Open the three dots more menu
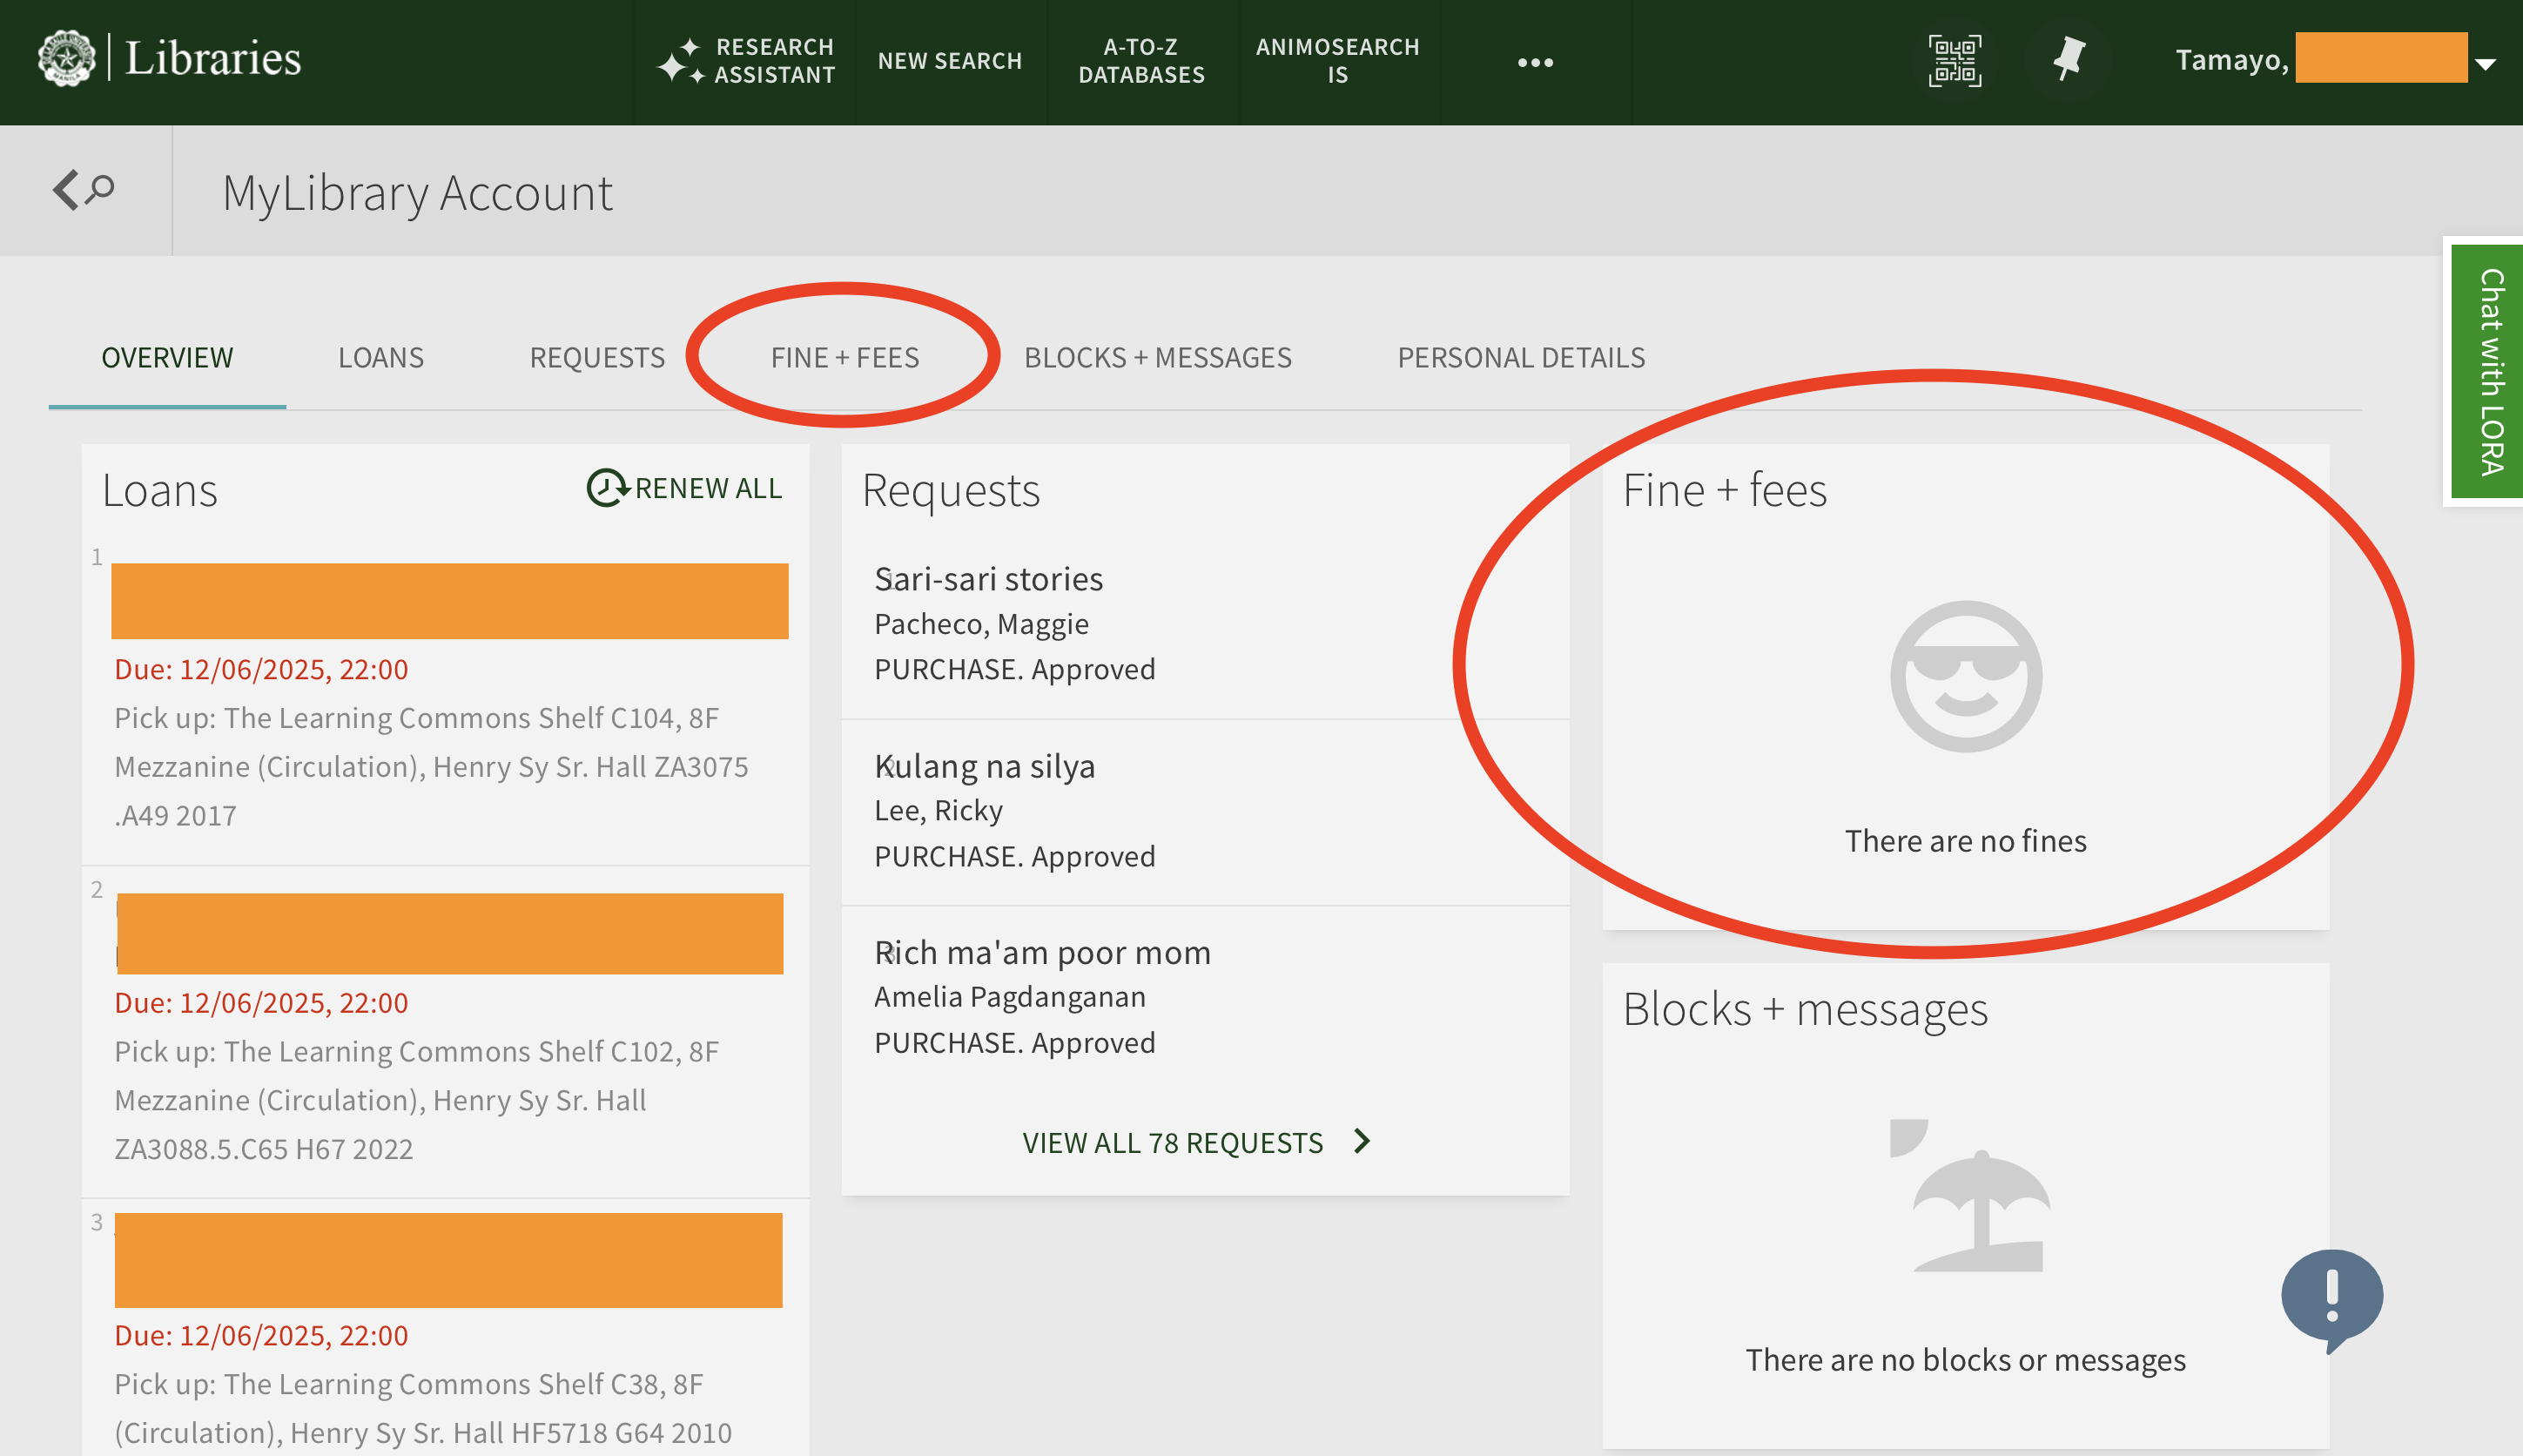The width and height of the screenshot is (2523, 1456). click(1534, 62)
